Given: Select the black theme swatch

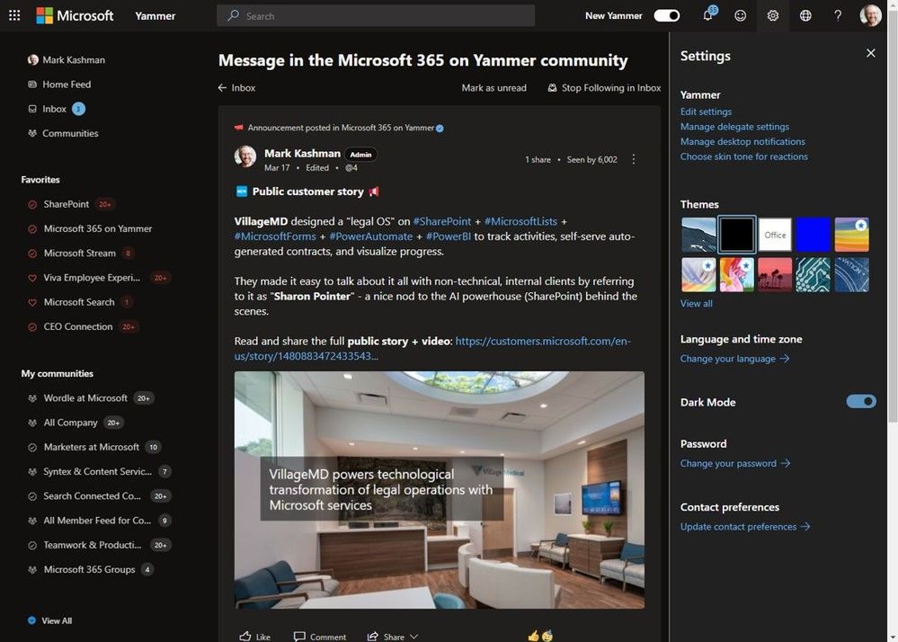Looking at the screenshot, I should (736, 235).
